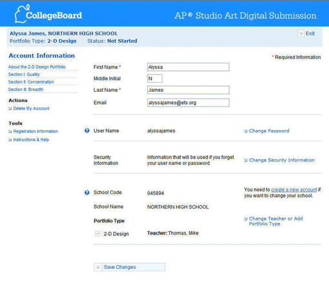Go to Section III: Breadth
The image size is (329, 285).
pos(26,89)
